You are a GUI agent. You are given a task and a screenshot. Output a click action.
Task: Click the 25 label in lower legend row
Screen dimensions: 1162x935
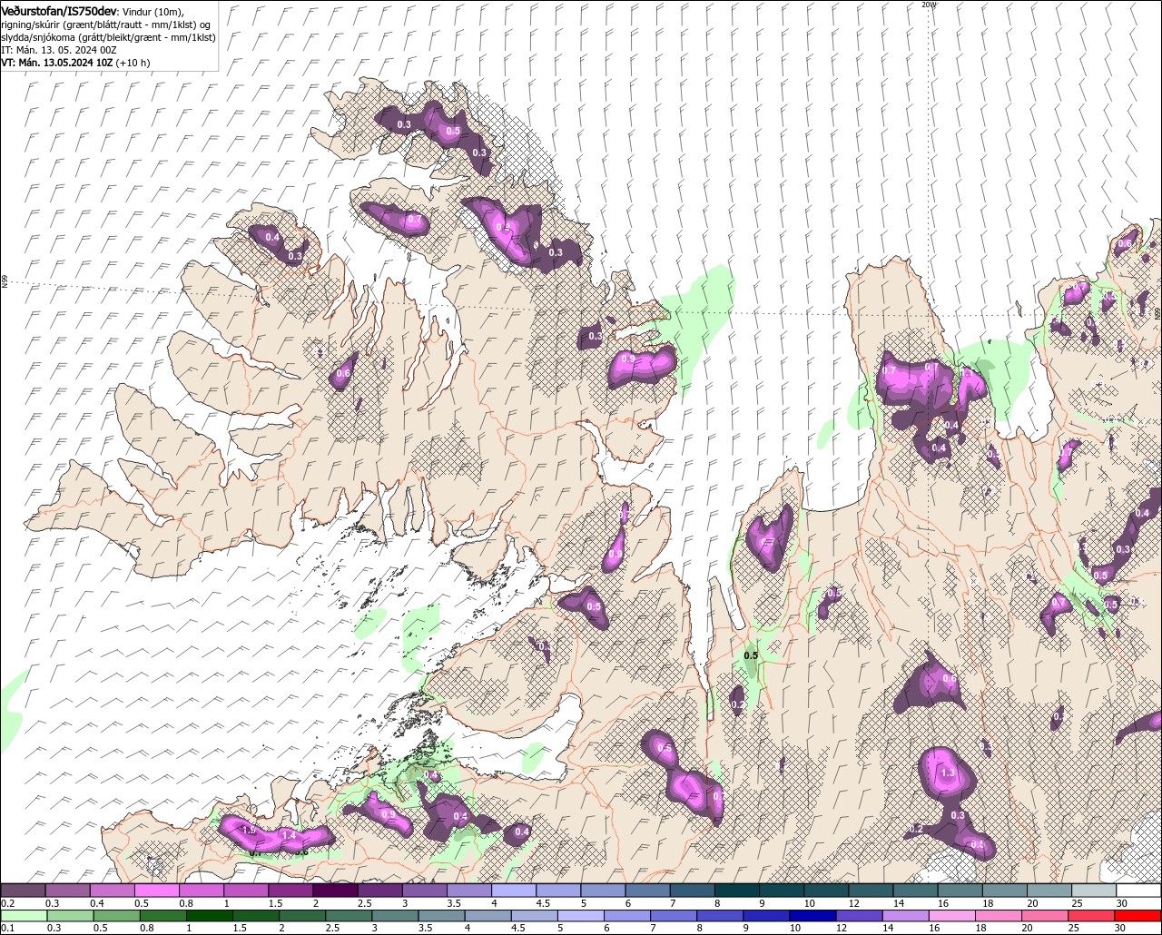(x=1073, y=928)
